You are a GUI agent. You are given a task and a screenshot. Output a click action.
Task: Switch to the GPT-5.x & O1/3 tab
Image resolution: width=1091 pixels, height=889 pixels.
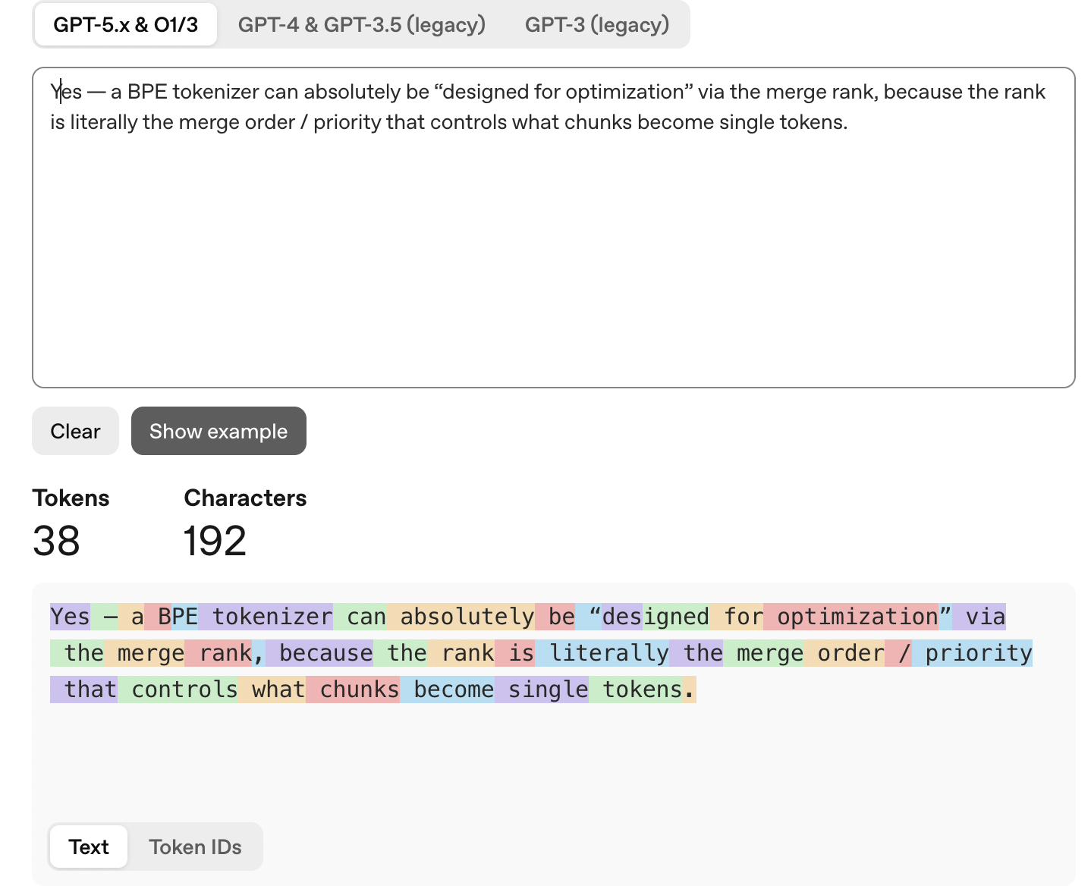125,25
